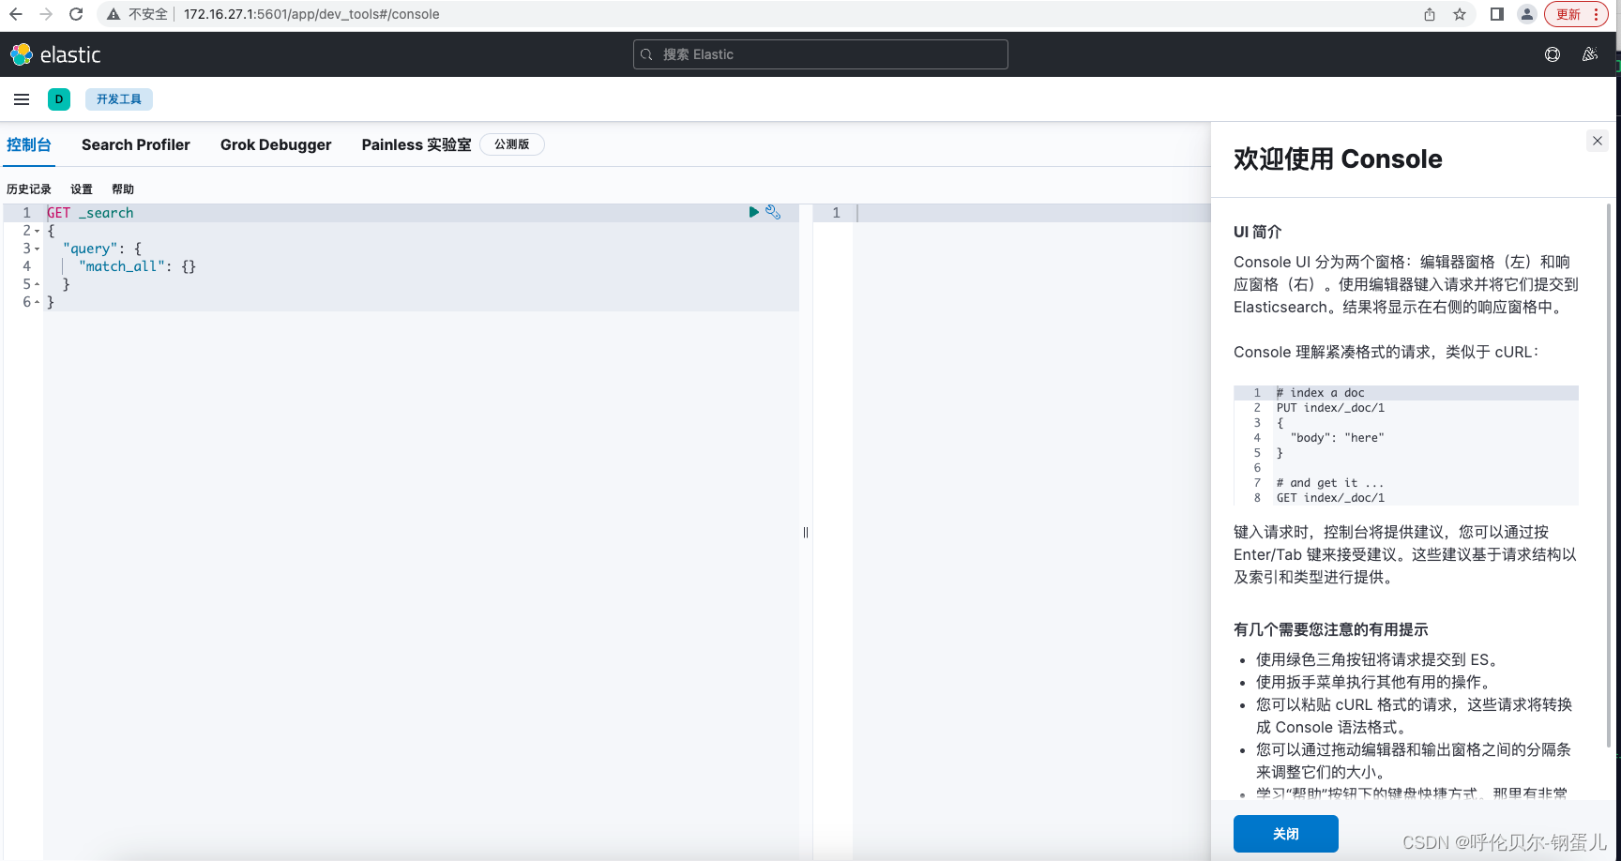
Task: Click the browser forward arrow
Action: point(46,14)
